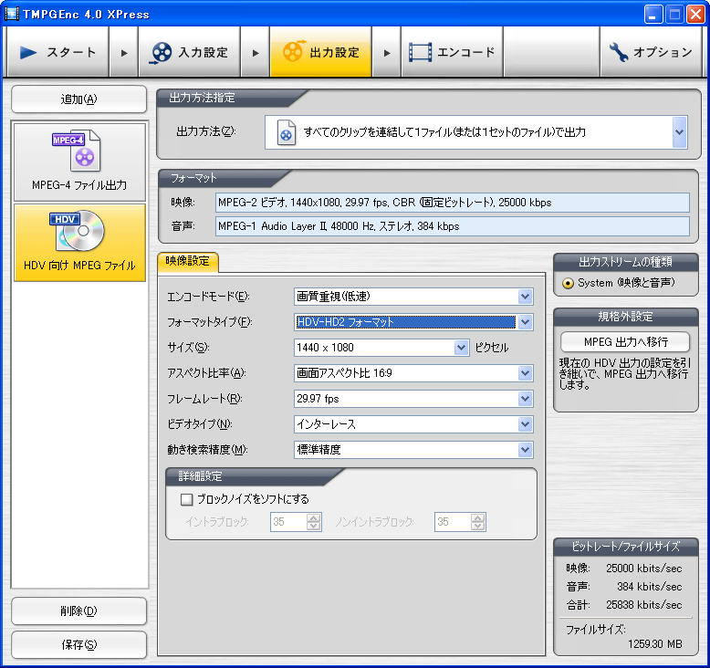Viewport: 710px width, 668px height.
Task: Increase イントラブロック spinner value
Action: pos(313,517)
